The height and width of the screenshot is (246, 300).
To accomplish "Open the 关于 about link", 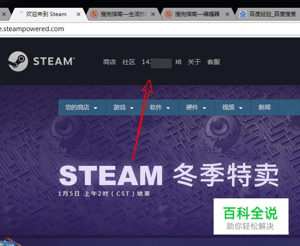I will [x=194, y=62].
